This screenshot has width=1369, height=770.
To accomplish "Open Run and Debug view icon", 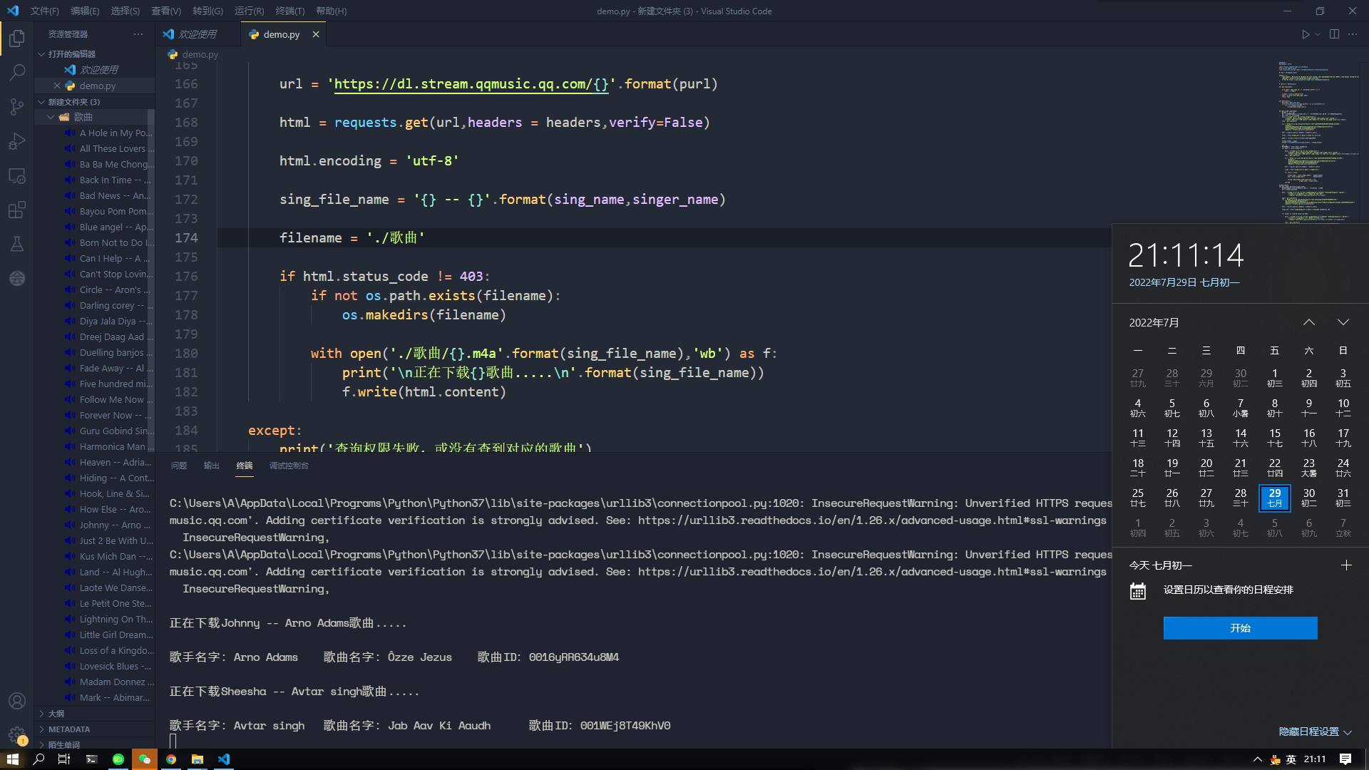I will (17, 141).
